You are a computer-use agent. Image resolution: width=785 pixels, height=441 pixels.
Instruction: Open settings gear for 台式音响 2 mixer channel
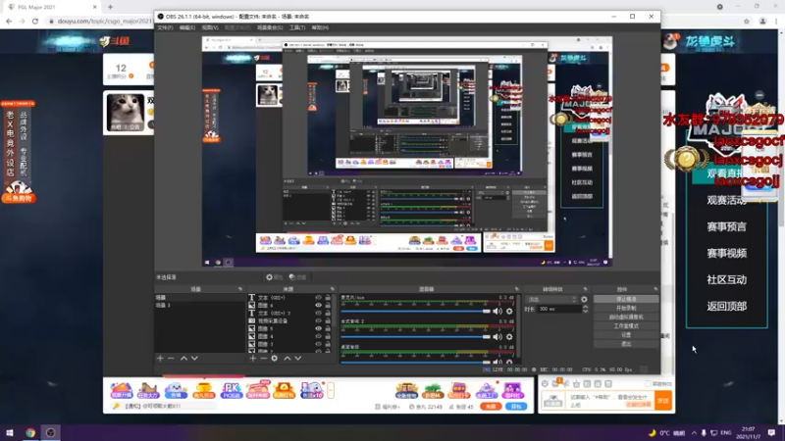[x=509, y=336]
